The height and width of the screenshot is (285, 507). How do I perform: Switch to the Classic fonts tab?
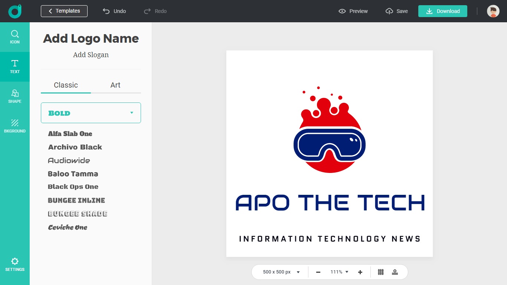point(66,85)
